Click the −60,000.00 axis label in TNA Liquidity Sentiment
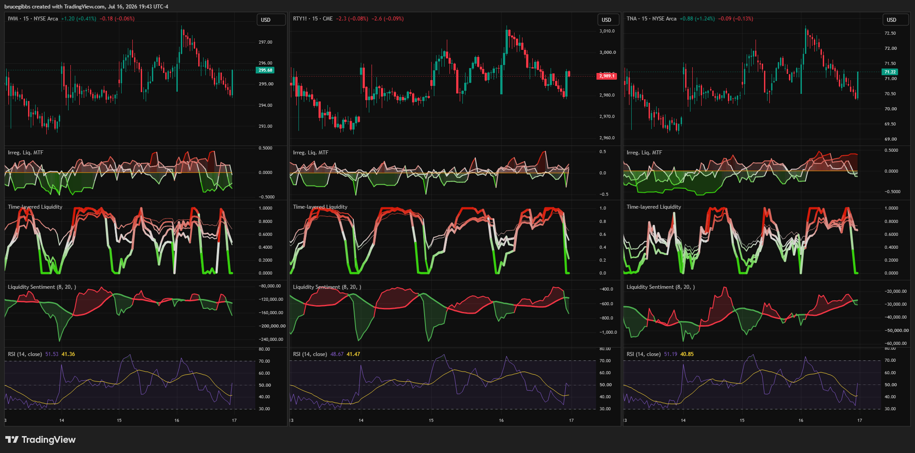 coord(895,344)
